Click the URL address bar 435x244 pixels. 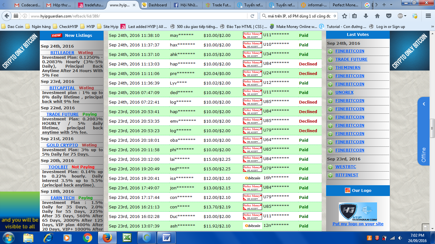point(139,16)
